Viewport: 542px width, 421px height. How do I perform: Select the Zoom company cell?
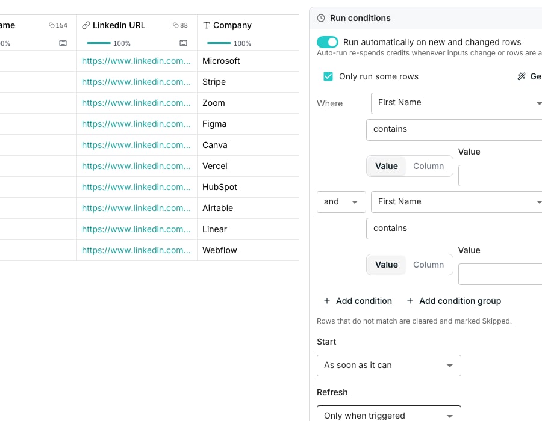(x=248, y=103)
